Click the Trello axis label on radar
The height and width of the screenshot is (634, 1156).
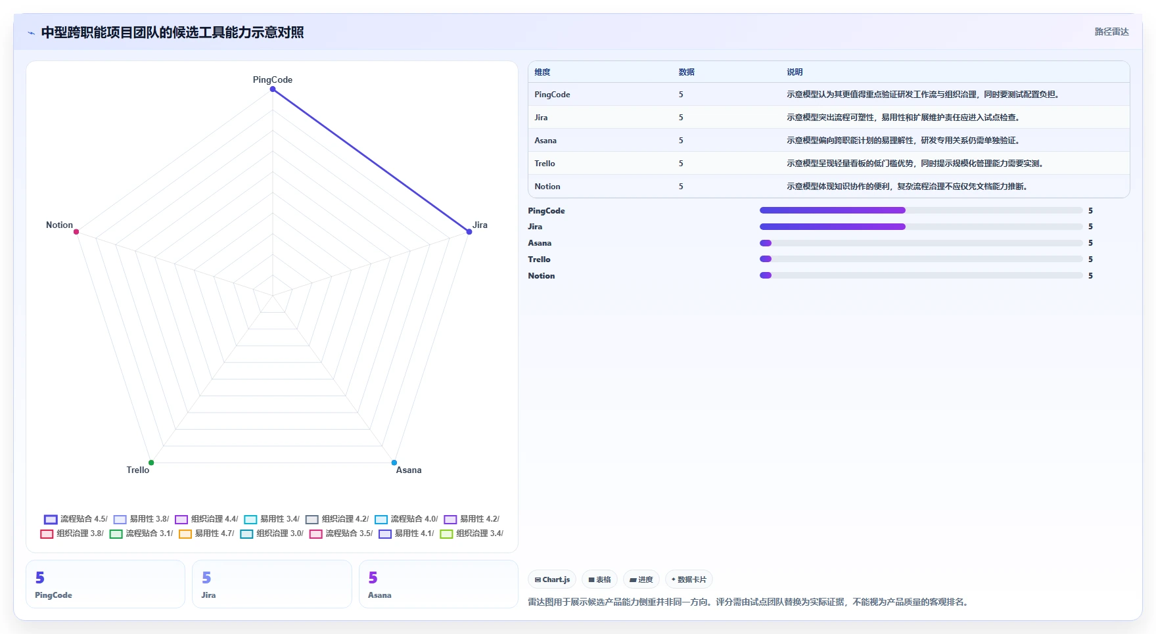click(x=138, y=470)
